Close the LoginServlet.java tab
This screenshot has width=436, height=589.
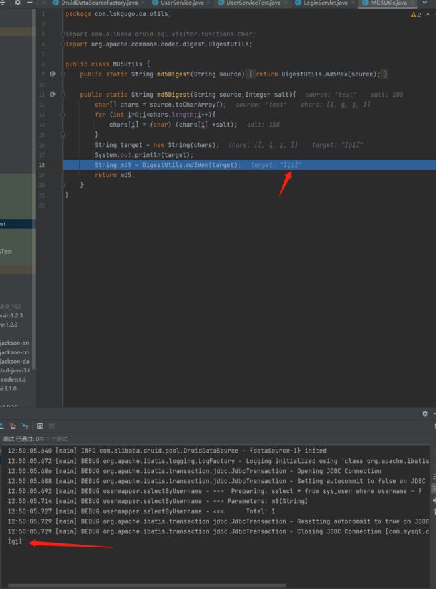pos(353,3)
